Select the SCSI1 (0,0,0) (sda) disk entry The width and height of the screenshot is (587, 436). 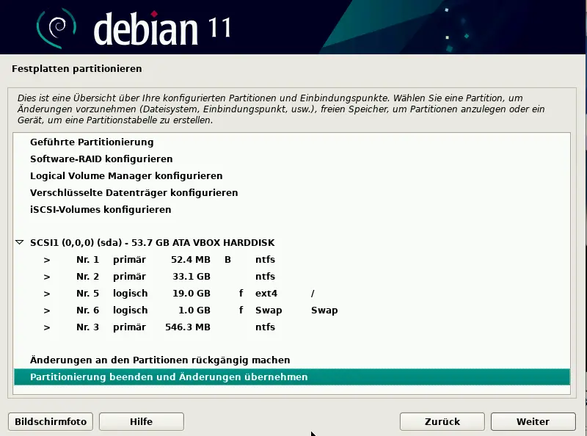point(153,242)
